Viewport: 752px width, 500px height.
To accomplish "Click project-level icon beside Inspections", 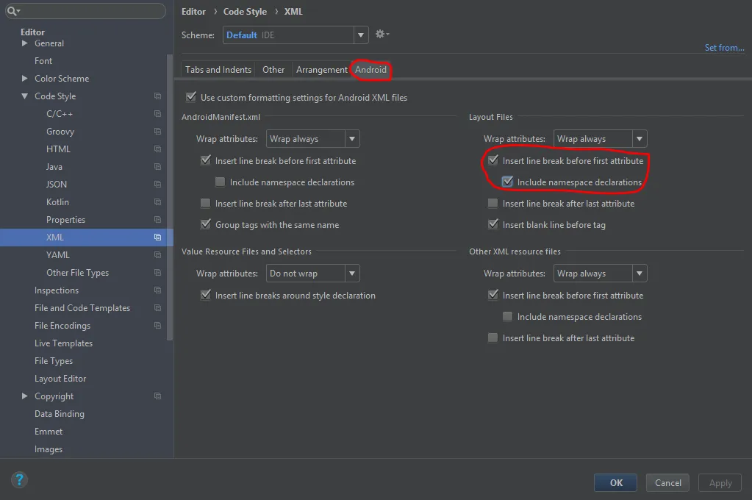I will click(157, 290).
